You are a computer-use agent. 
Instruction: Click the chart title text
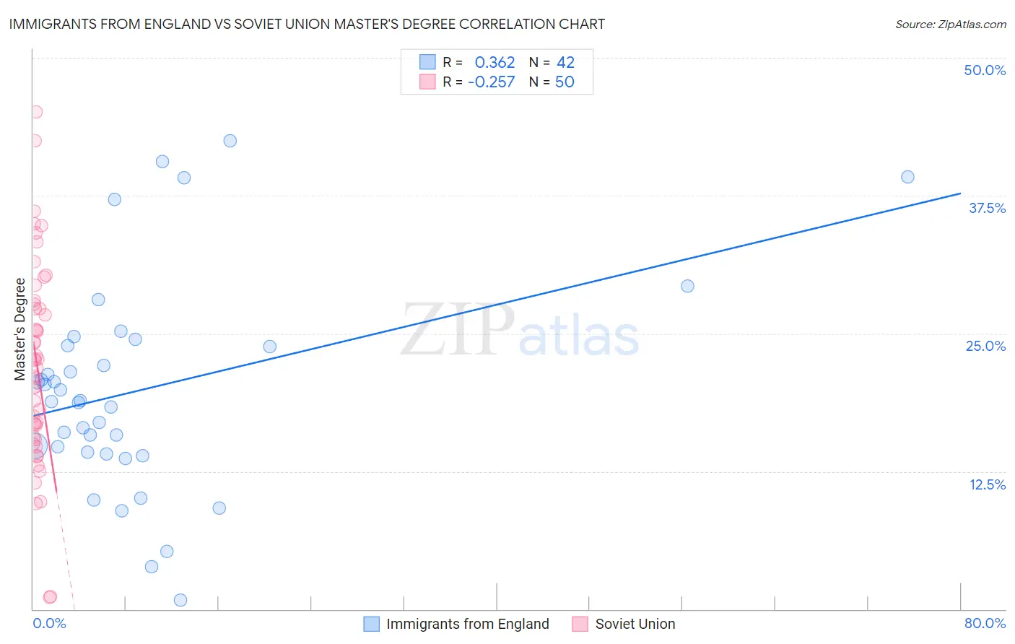(307, 24)
